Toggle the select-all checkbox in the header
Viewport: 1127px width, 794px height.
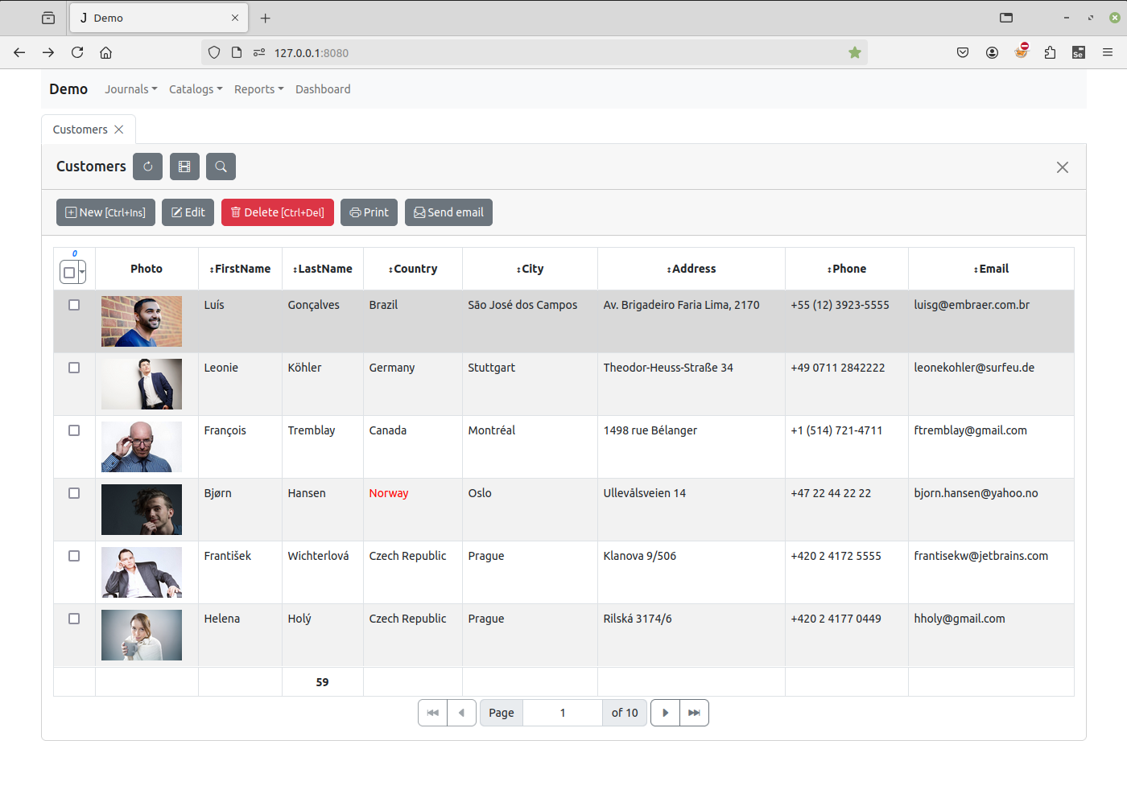point(68,273)
